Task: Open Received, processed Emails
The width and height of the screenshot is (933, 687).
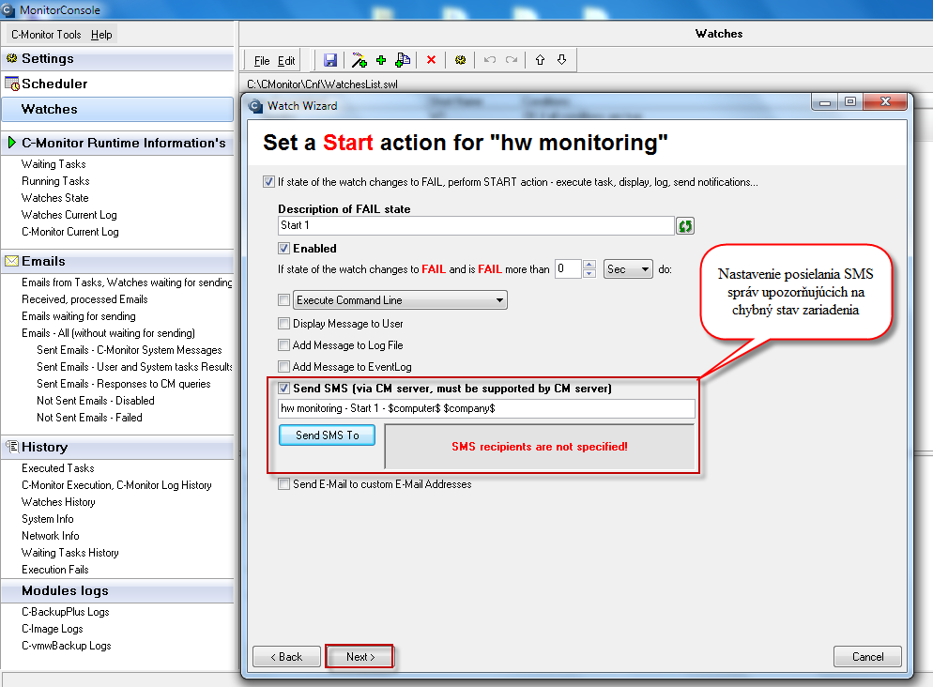Action: [x=84, y=299]
